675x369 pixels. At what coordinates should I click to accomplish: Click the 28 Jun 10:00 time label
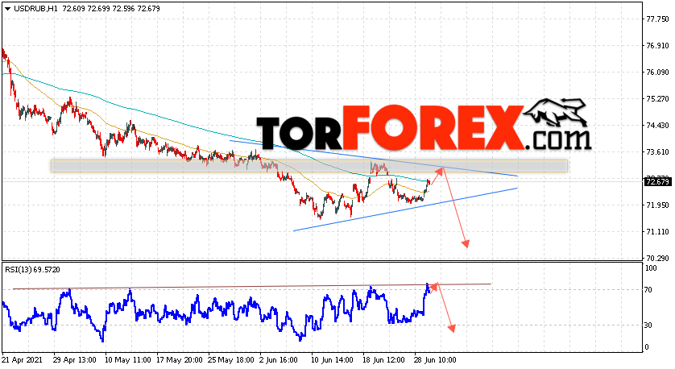[x=437, y=360]
